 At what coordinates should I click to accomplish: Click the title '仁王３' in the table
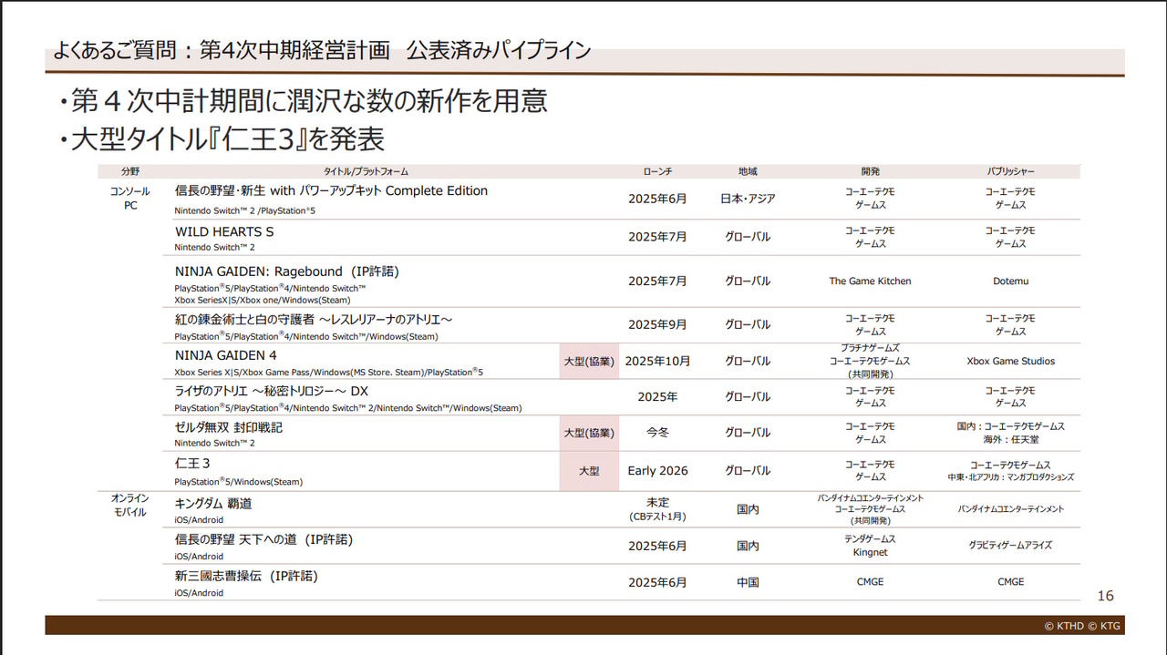click(192, 464)
